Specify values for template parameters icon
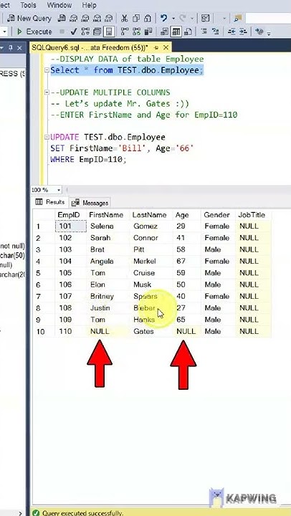291x516 pixels. click(259, 32)
